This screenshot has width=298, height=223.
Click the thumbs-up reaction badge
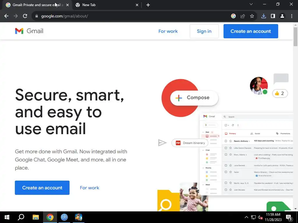tap(280, 93)
